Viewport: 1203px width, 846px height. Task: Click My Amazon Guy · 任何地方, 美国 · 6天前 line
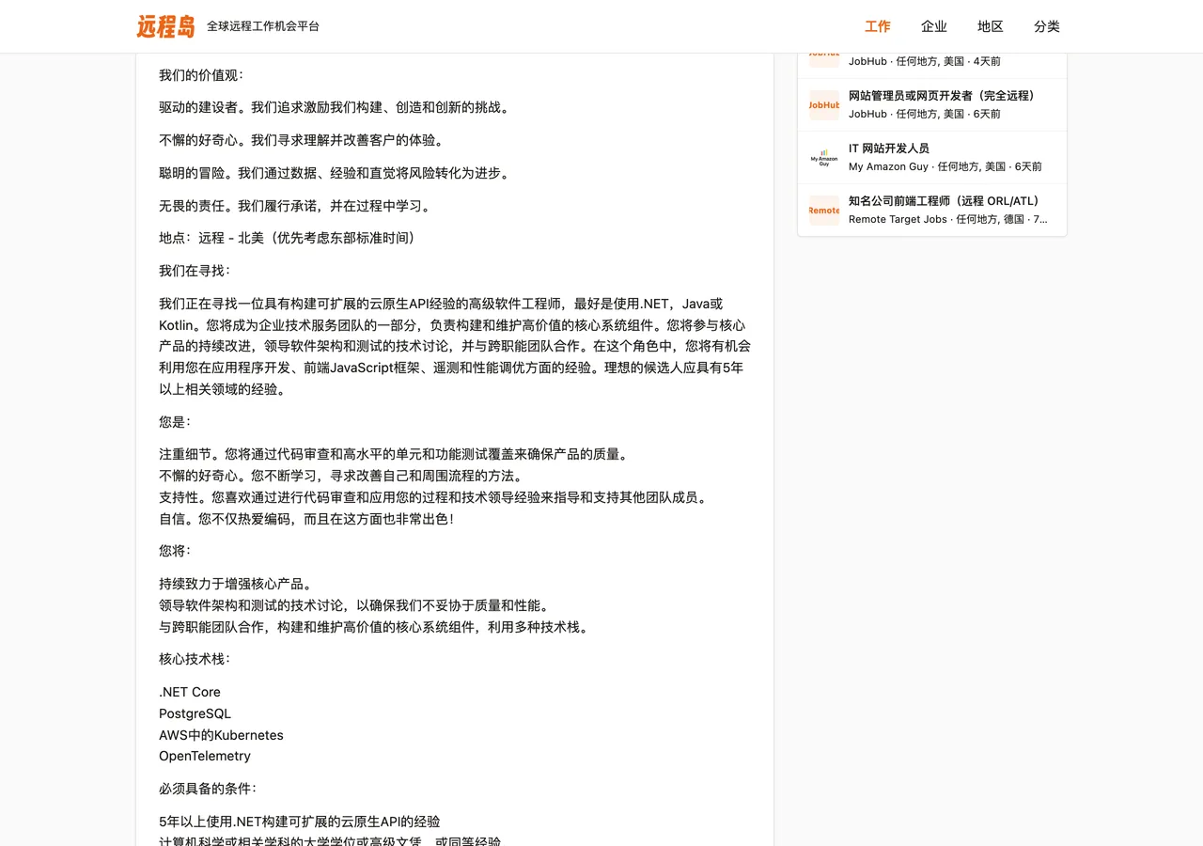[945, 166]
